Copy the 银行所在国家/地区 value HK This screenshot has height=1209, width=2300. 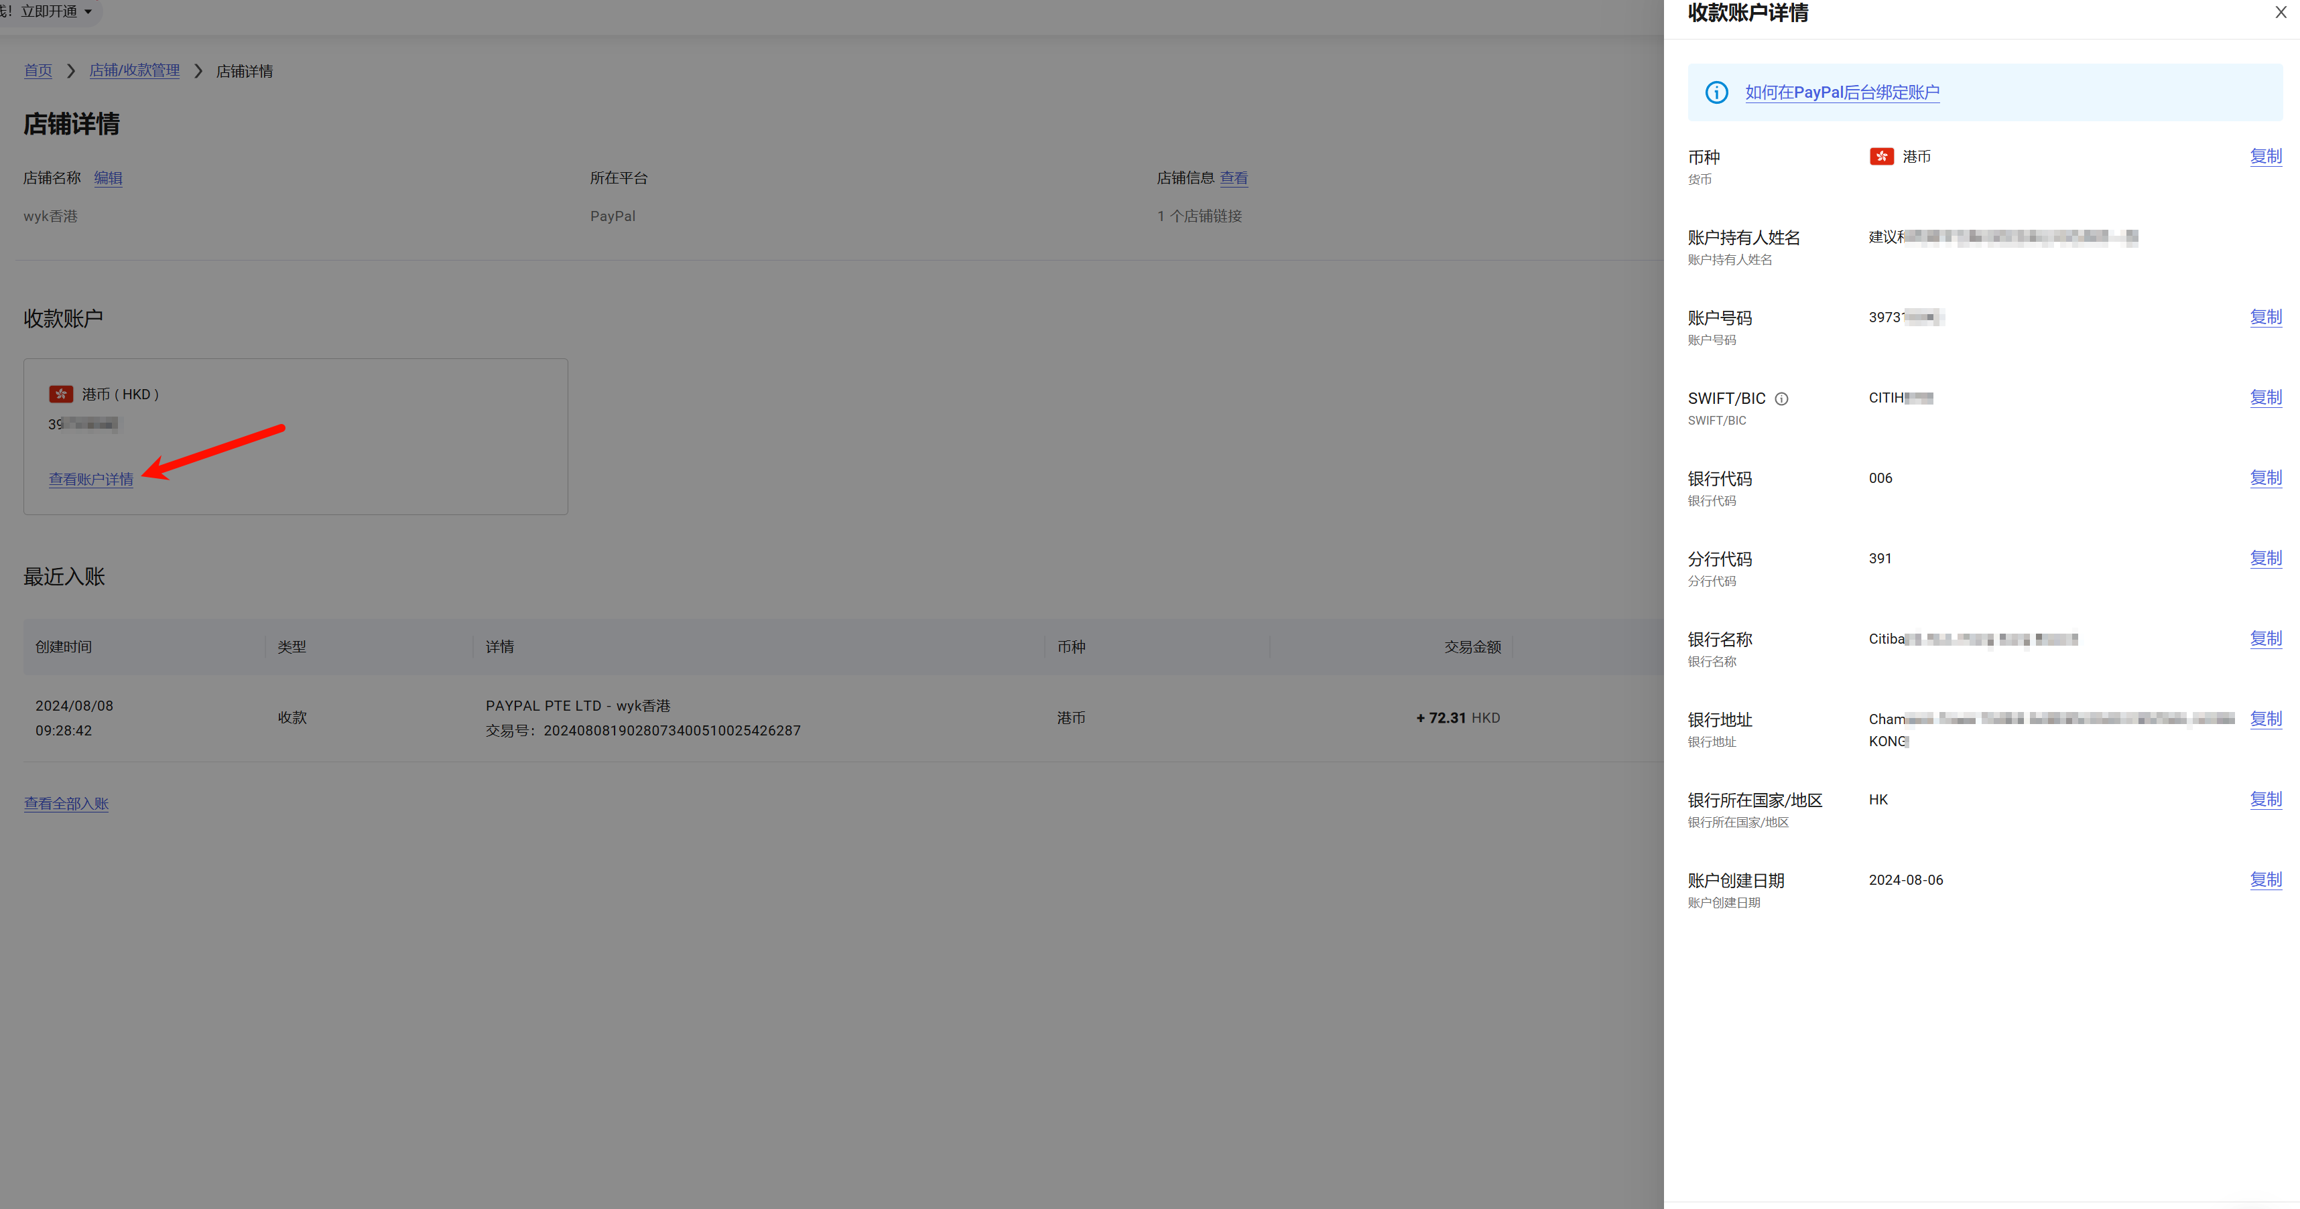click(2265, 798)
